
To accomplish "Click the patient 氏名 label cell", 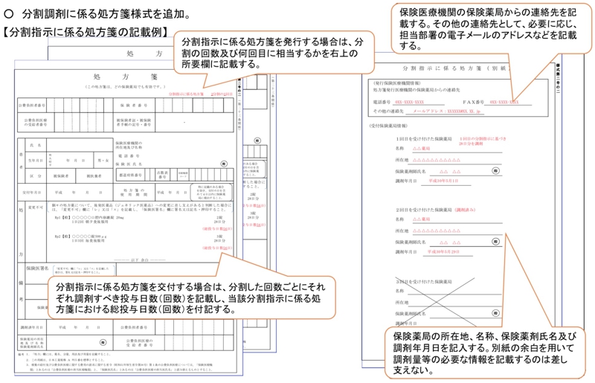I will [36, 145].
